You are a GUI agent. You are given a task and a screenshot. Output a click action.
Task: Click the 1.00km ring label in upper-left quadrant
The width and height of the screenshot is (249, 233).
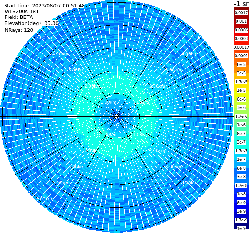tap(109, 102)
